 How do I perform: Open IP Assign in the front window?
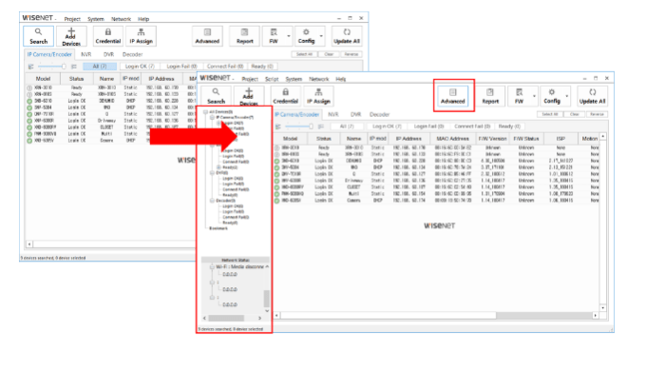(x=318, y=96)
